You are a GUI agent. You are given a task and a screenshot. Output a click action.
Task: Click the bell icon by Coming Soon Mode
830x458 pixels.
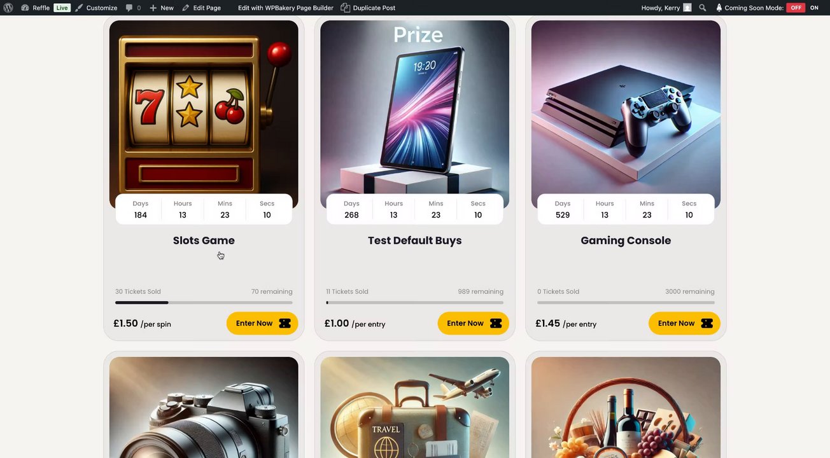click(x=719, y=8)
